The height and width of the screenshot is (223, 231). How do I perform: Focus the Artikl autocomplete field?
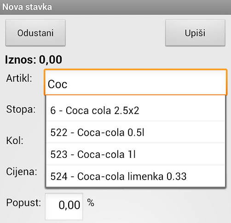coord(135,82)
